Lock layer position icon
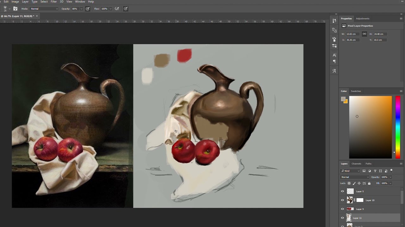The image size is (405, 227). [359, 183]
